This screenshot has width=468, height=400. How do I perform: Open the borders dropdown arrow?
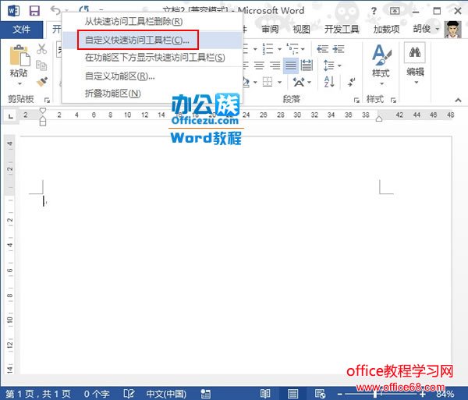(280, 82)
